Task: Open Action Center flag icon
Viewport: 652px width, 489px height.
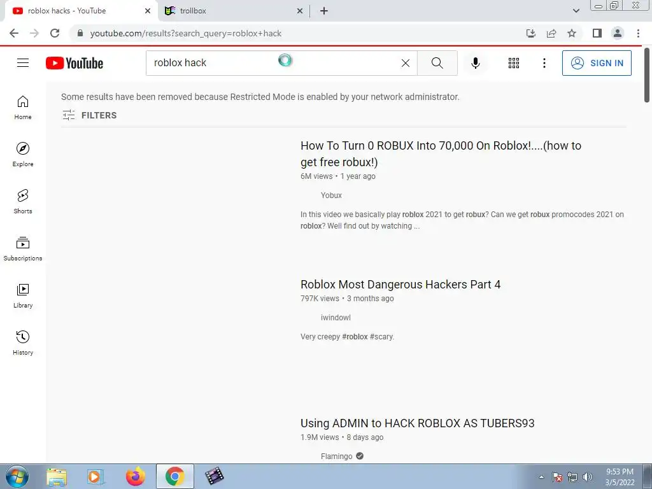Action: 556,477
